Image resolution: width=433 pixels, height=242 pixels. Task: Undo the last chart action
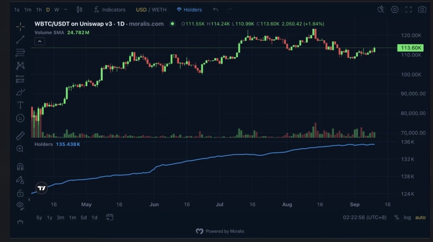coord(216,10)
